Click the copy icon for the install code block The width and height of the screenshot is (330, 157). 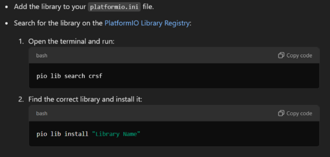281,113
